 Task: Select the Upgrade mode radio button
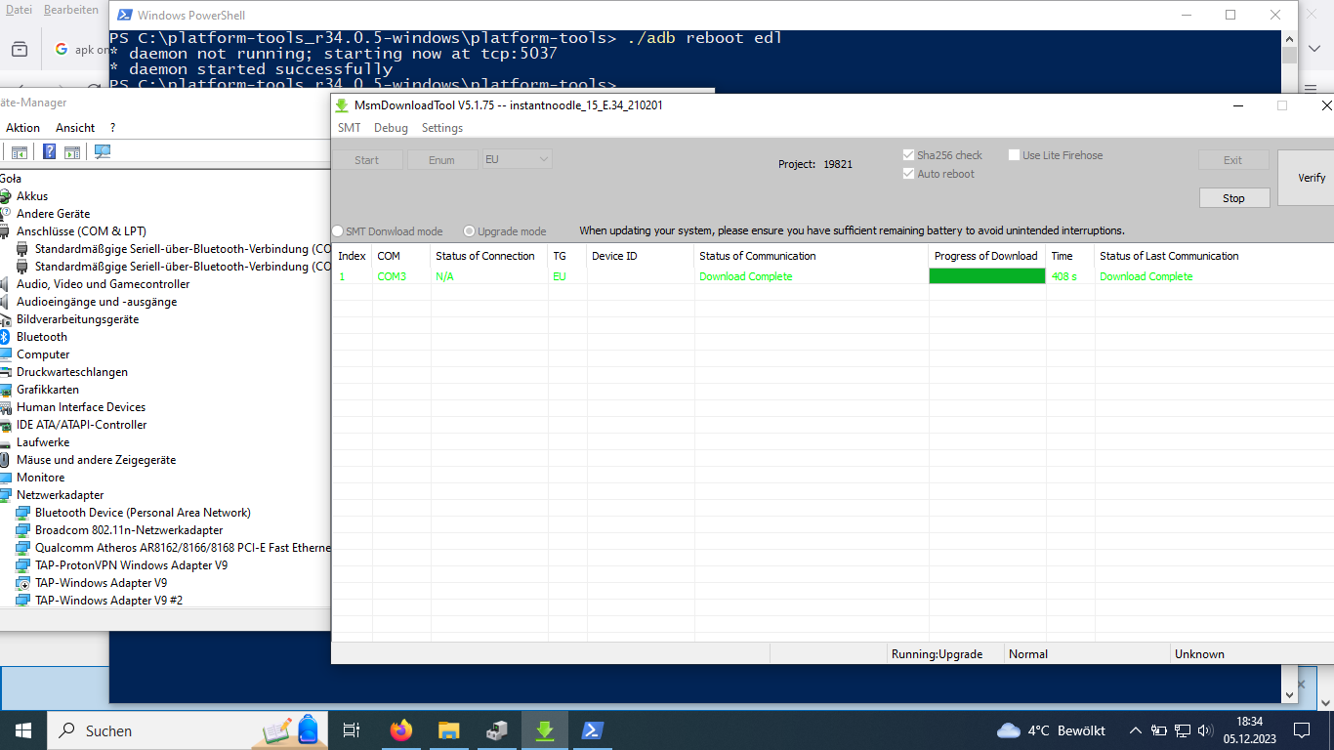(x=470, y=231)
